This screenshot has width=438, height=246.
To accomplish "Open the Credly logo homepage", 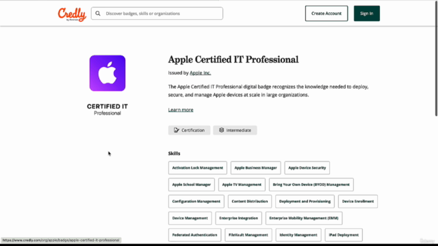I will (x=72, y=14).
